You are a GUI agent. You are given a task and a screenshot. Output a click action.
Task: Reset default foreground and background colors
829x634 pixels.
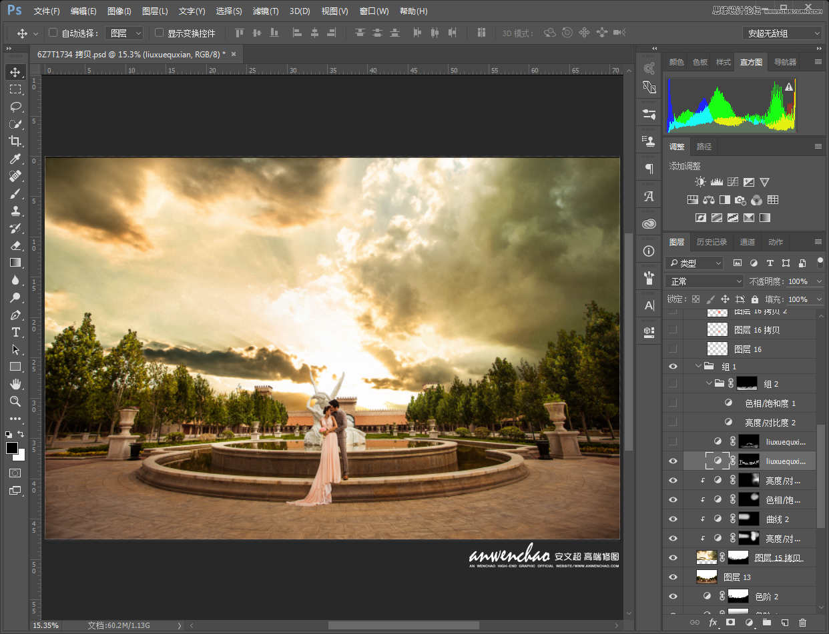pyautogui.click(x=9, y=435)
